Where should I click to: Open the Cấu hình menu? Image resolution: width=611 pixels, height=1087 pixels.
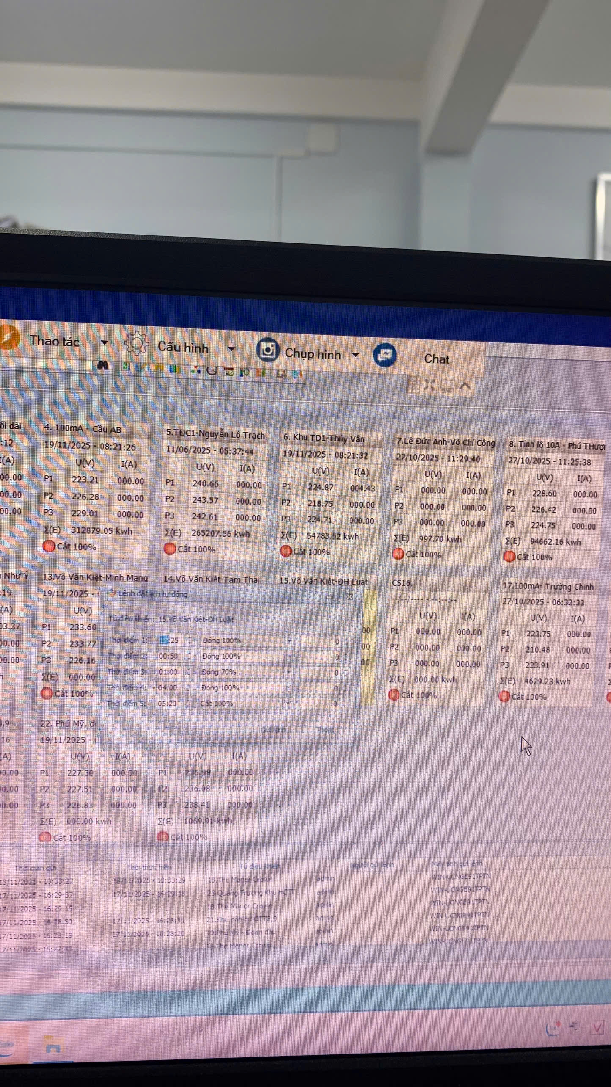(x=183, y=348)
